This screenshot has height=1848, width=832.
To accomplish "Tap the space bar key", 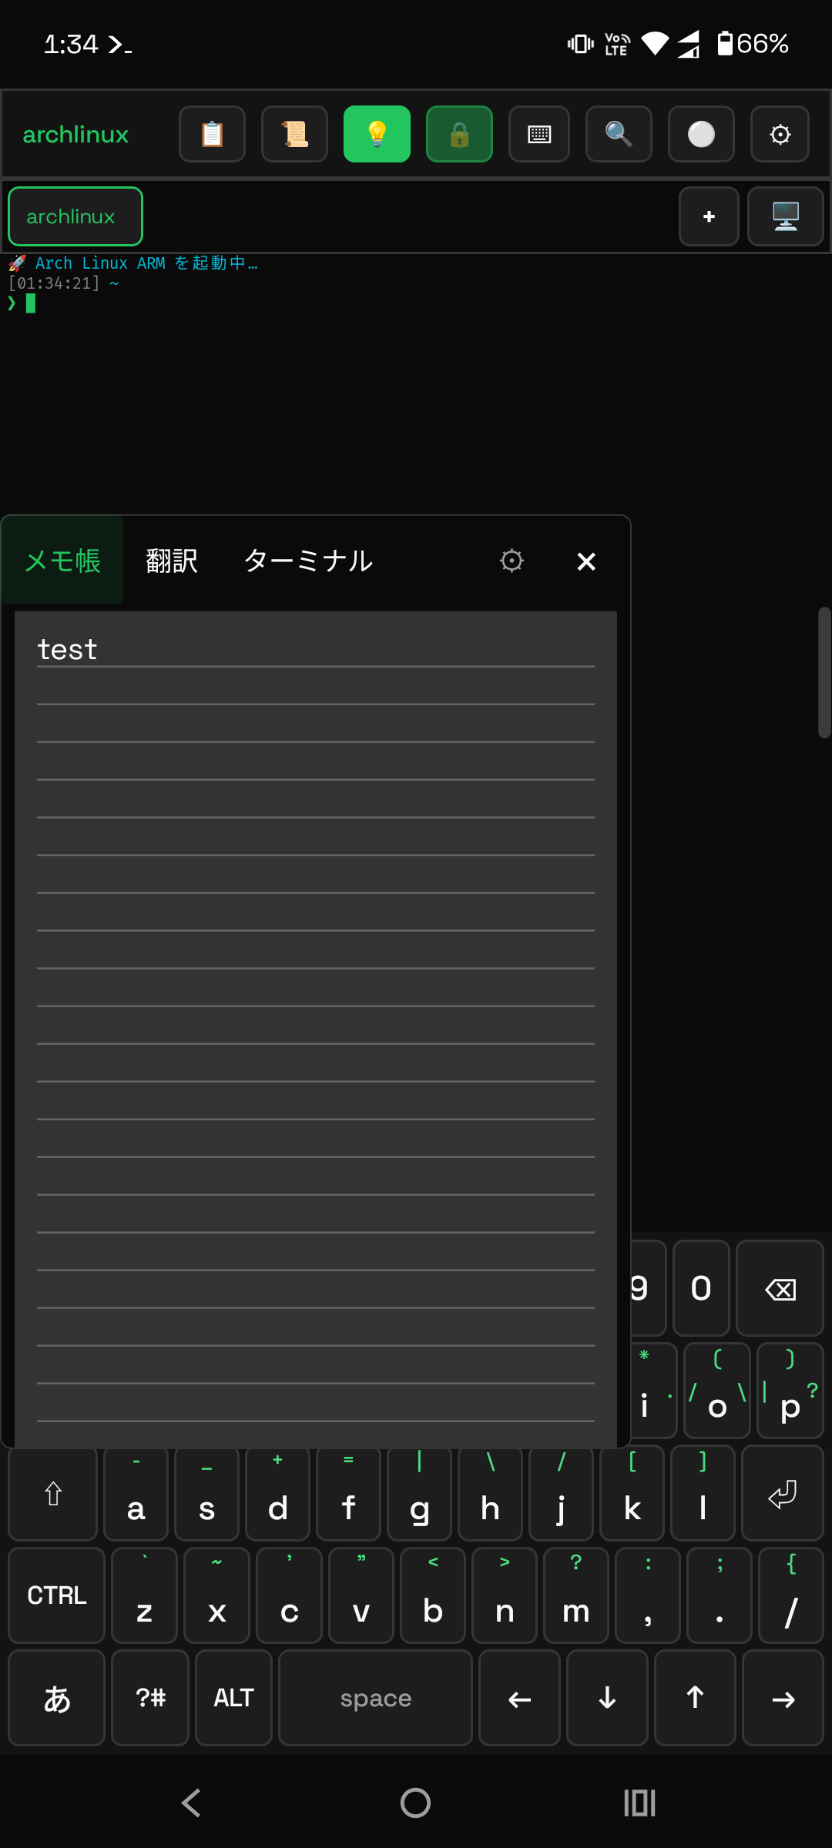I will 375,1698.
